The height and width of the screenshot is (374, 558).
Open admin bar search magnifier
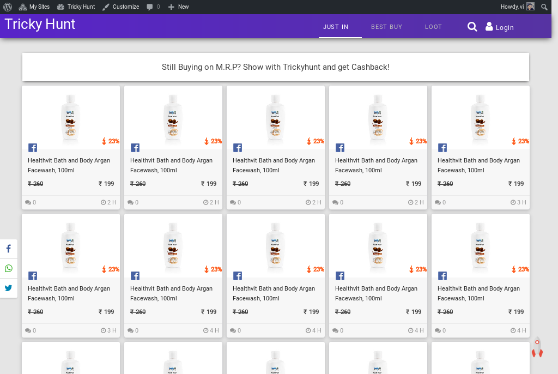pos(544,7)
